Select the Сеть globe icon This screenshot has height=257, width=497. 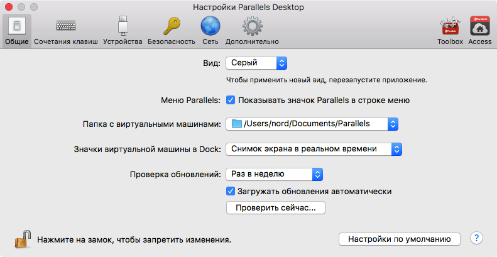click(x=210, y=30)
